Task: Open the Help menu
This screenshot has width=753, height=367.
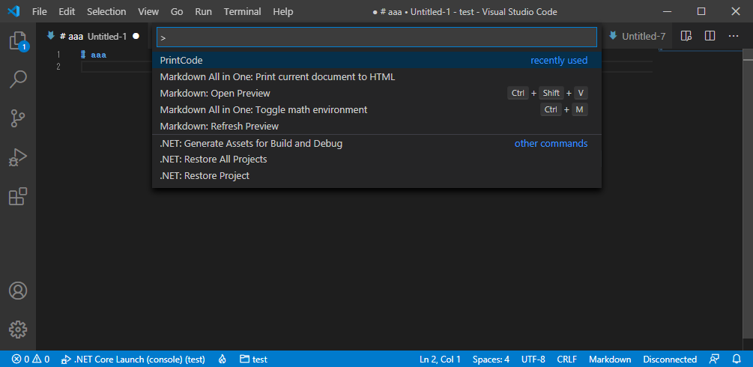Action: (x=283, y=11)
